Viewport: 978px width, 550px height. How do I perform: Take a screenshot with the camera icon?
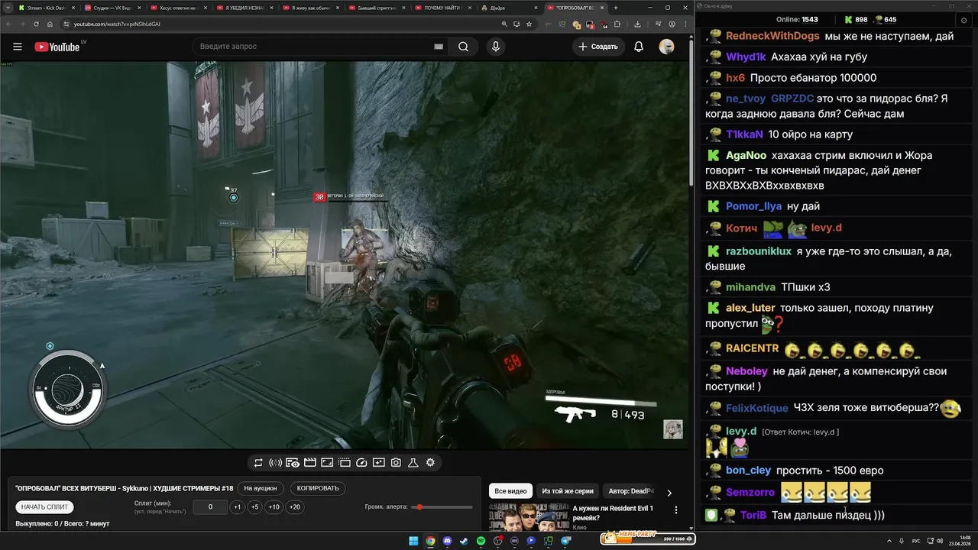coord(396,463)
